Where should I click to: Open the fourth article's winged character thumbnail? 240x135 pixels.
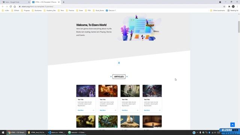[152, 91]
